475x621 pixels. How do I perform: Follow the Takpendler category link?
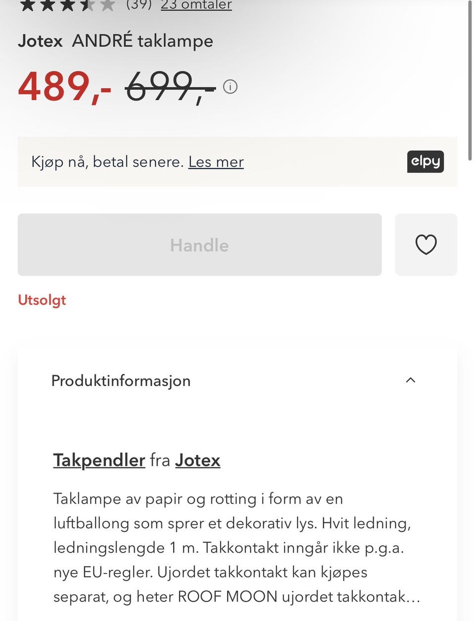(99, 460)
